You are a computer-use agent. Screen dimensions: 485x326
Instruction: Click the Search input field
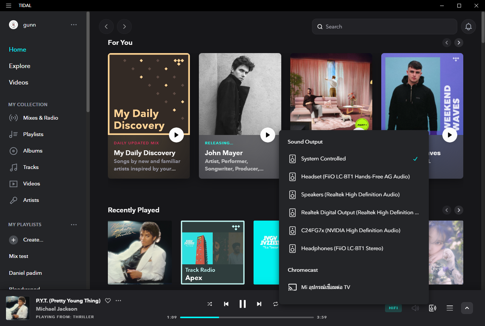(x=385, y=27)
